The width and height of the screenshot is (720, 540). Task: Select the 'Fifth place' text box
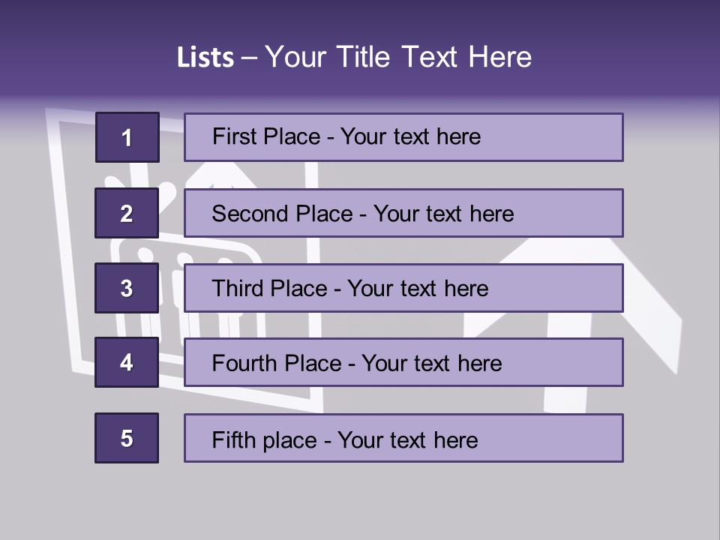(x=403, y=438)
